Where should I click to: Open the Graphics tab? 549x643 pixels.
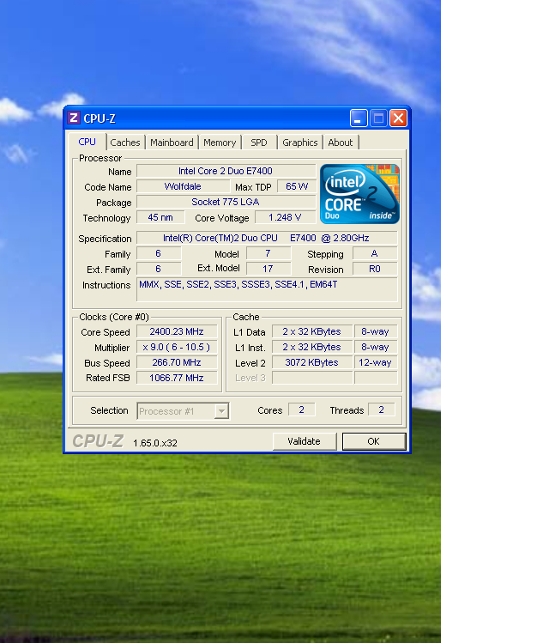click(300, 143)
